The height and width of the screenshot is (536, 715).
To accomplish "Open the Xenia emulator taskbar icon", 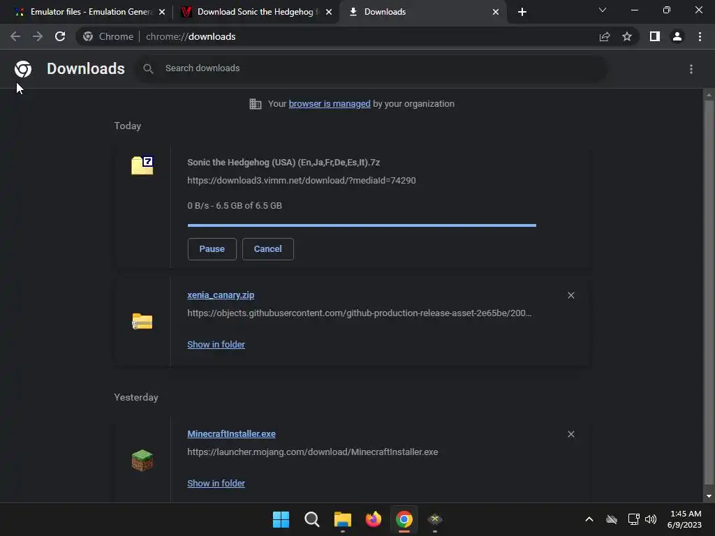I will coord(435,519).
